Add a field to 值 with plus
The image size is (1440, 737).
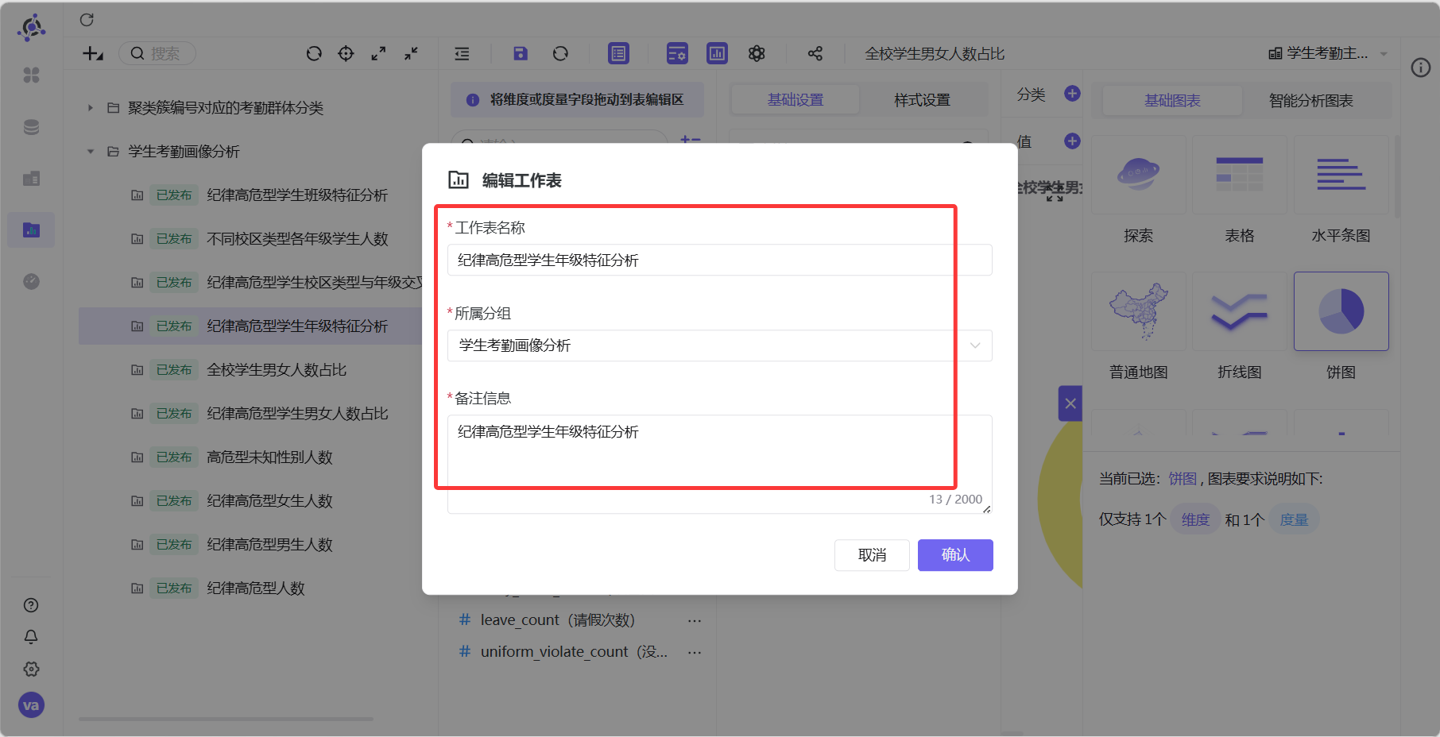(x=1072, y=141)
